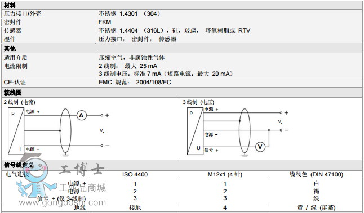Click the value '不锈钢 1.4301 (304)'
Image resolution: width=364 pixels, height=213 pixels.
(x=129, y=13)
